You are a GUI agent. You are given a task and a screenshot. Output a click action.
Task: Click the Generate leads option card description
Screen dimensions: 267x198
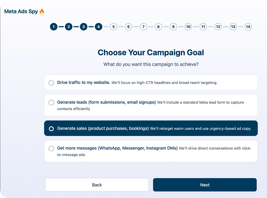coord(200,103)
